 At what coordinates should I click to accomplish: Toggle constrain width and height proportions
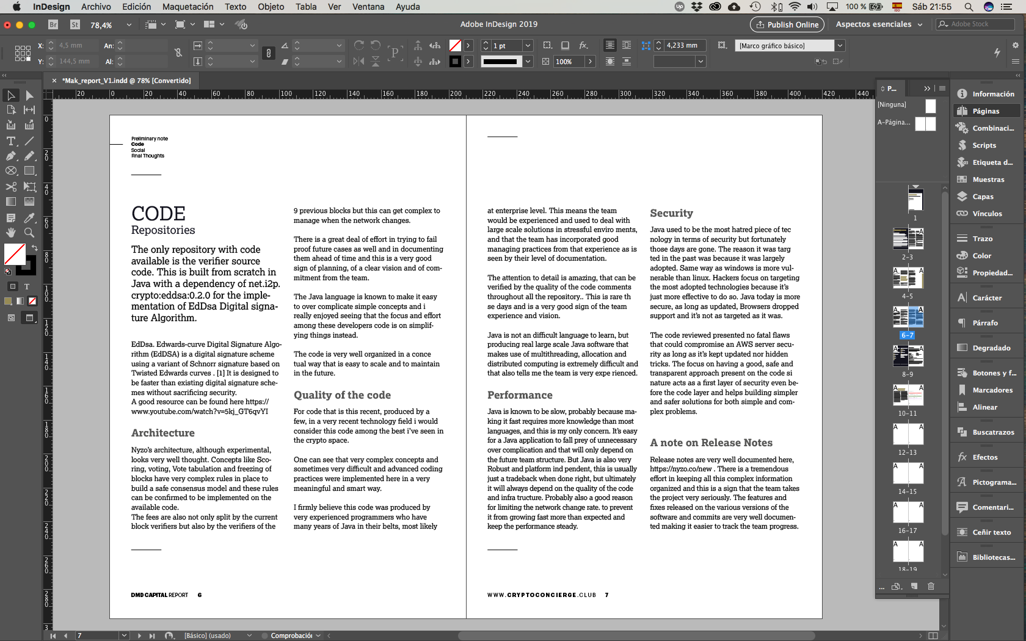click(x=178, y=53)
